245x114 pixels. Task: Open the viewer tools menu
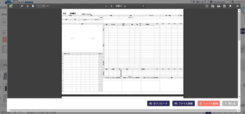[237, 6]
